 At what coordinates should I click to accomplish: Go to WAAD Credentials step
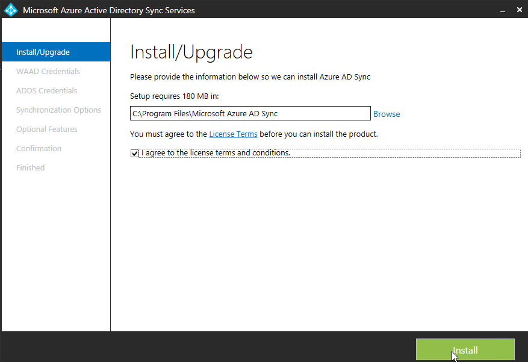click(48, 72)
